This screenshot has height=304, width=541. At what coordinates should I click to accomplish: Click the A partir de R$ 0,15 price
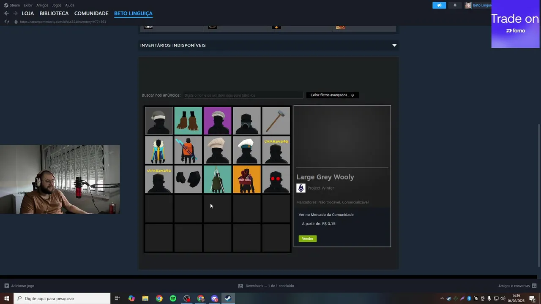tap(319, 224)
